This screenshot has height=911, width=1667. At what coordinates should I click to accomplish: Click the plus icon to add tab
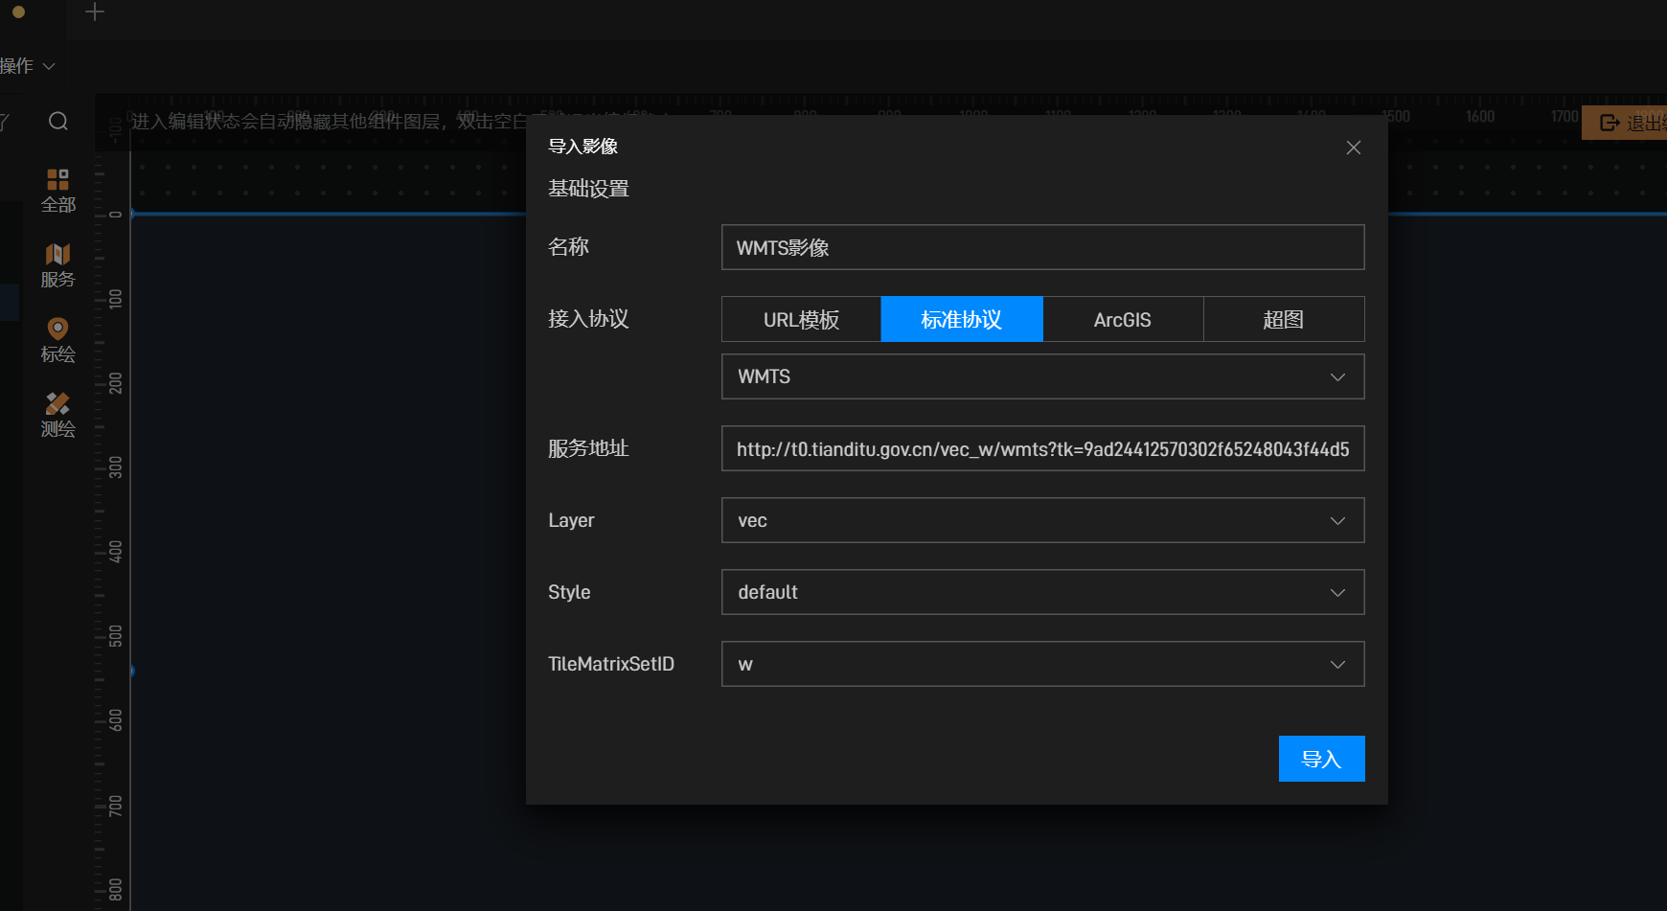(x=94, y=12)
